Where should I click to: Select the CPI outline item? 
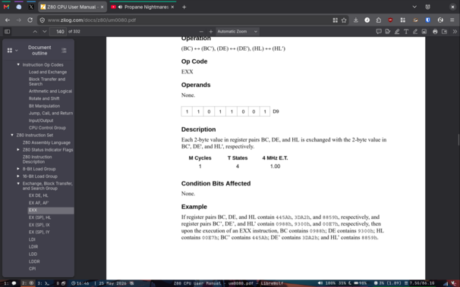[x=33, y=269]
